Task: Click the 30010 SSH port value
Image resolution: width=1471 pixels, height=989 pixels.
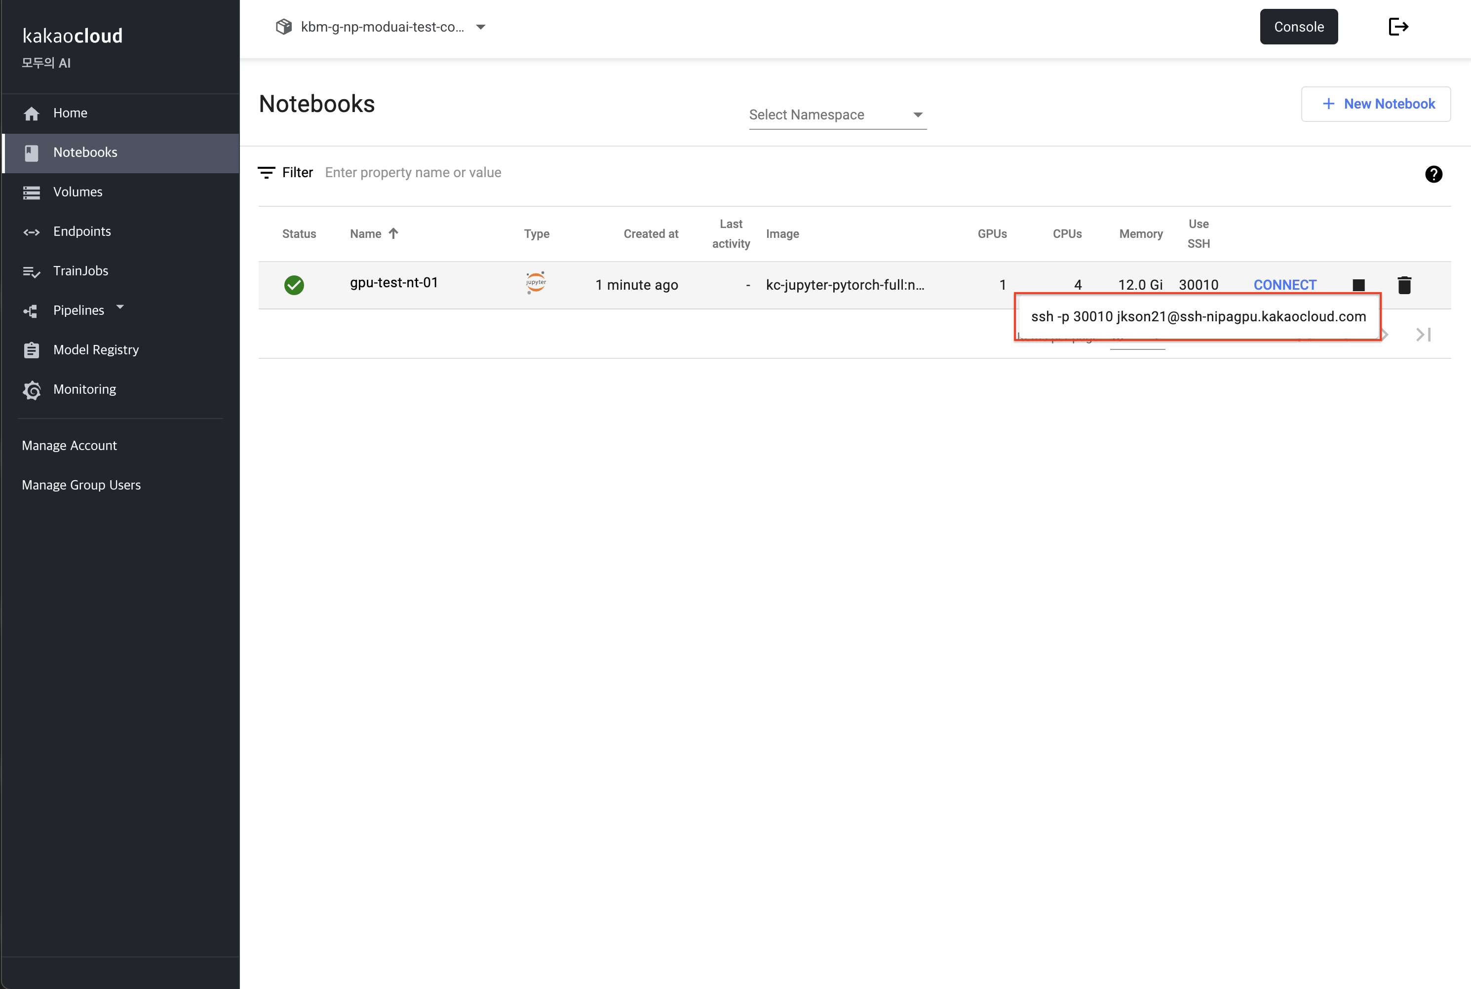Action: pos(1199,285)
